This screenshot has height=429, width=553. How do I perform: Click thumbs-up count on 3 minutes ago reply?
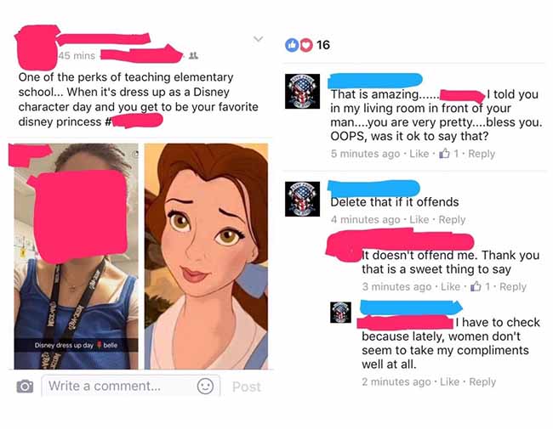[481, 286]
